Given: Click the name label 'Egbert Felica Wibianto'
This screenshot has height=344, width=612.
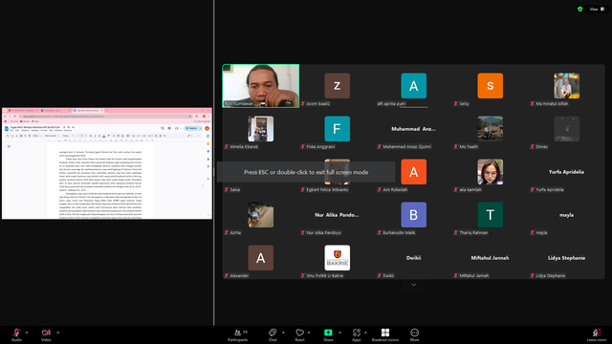Looking at the screenshot, I should [x=327, y=189].
